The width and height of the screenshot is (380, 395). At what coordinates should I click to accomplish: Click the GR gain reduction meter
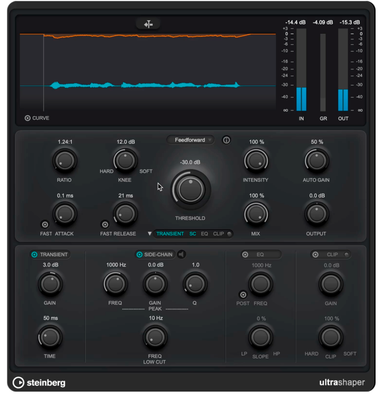click(323, 72)
